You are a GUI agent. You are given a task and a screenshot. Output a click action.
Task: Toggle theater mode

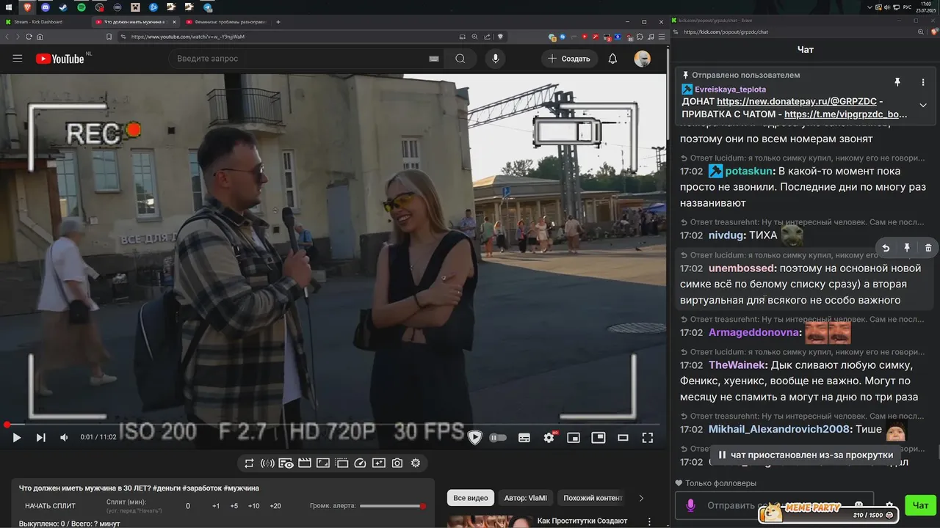point(623,438)
